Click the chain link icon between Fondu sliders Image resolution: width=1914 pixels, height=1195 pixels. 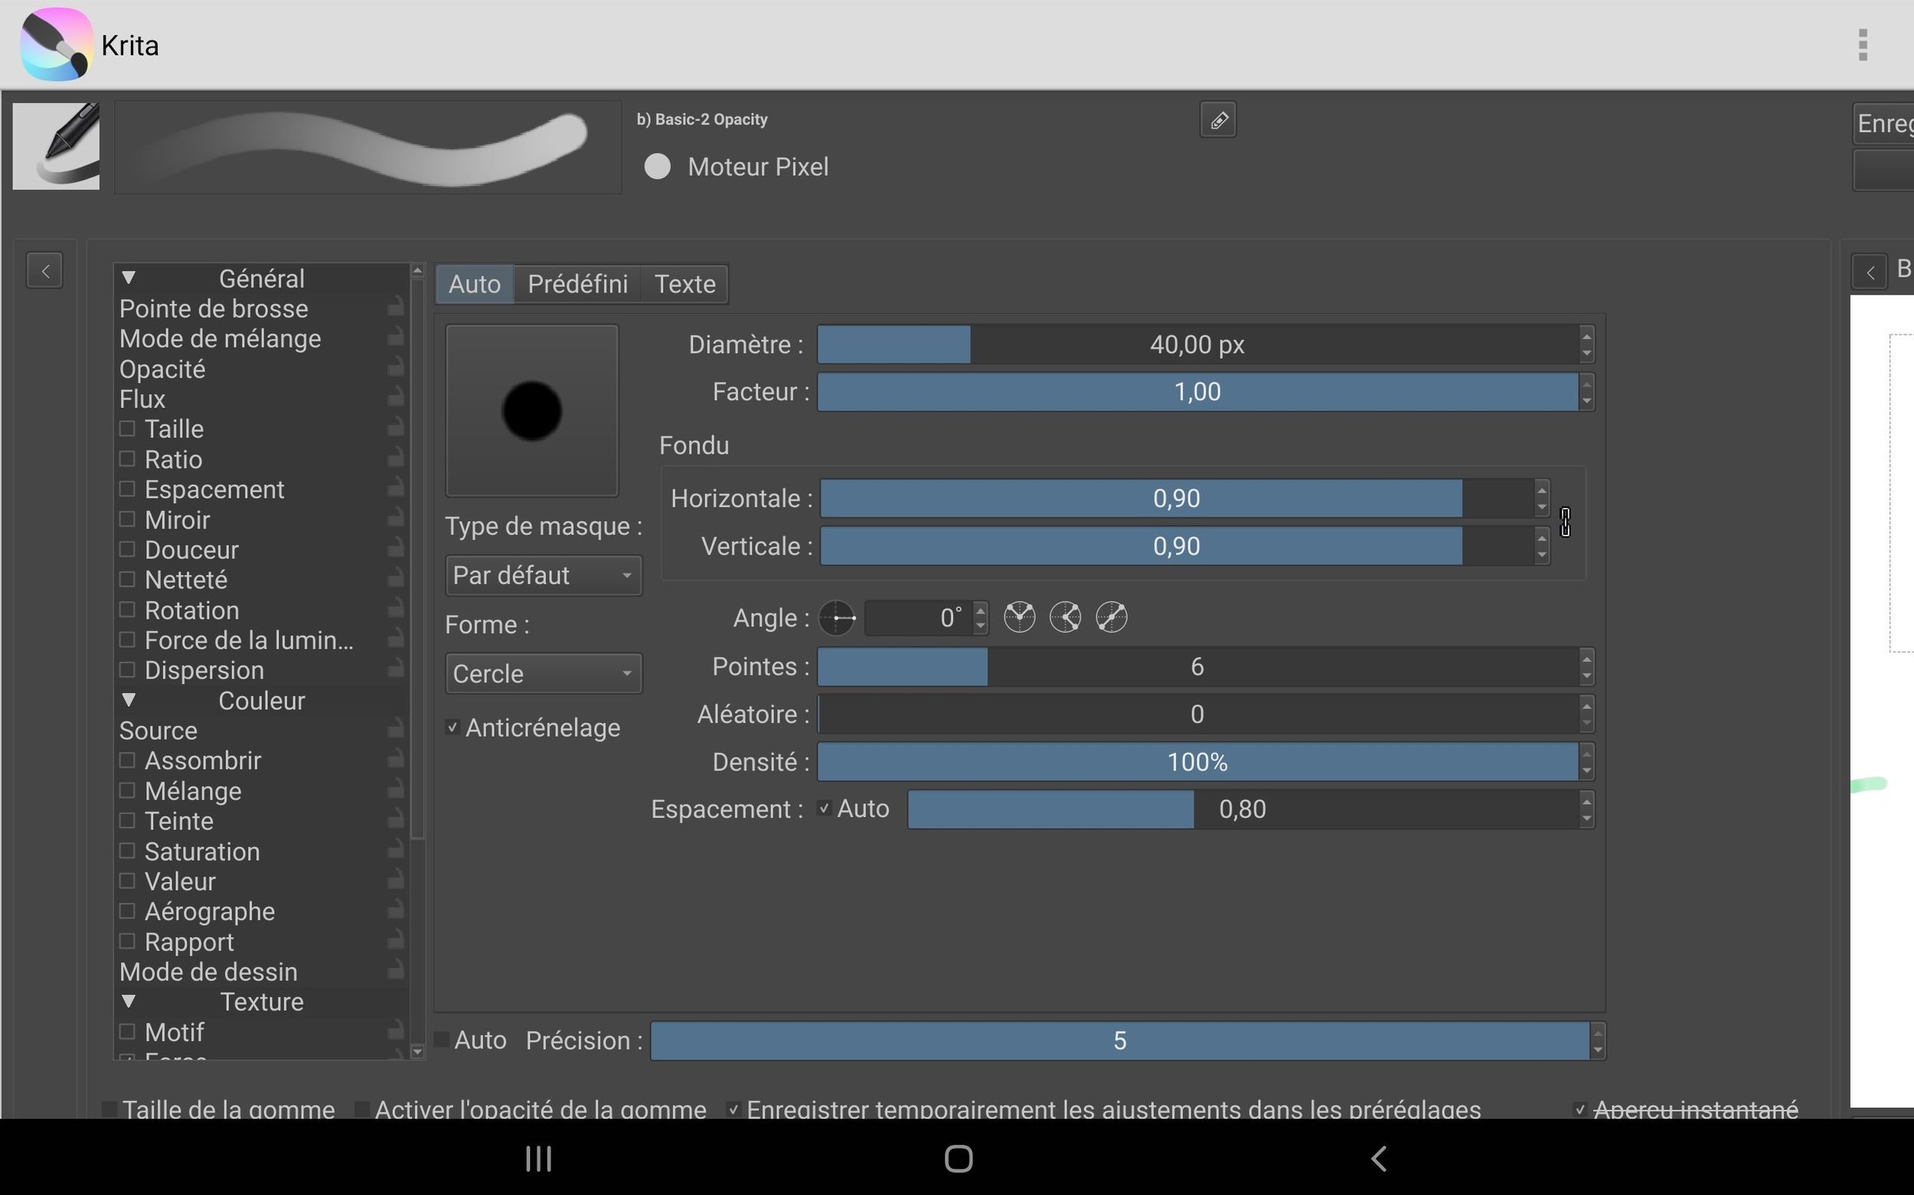coord(1564,523)
